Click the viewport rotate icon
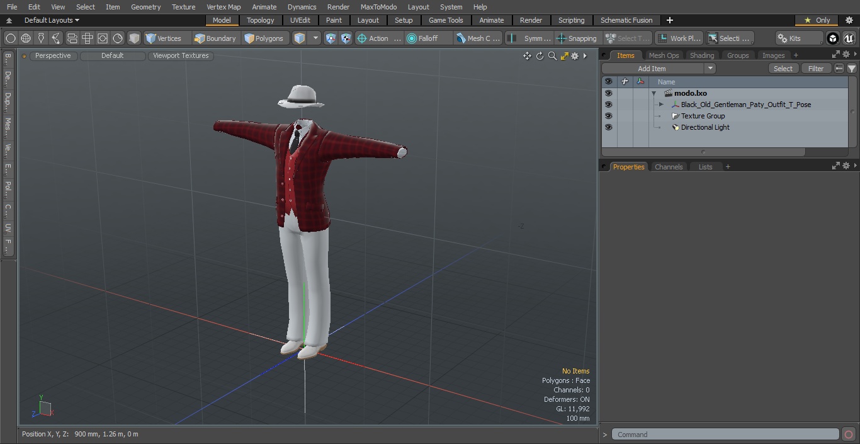This screenshot has height=444, width=860. (540, 56)
